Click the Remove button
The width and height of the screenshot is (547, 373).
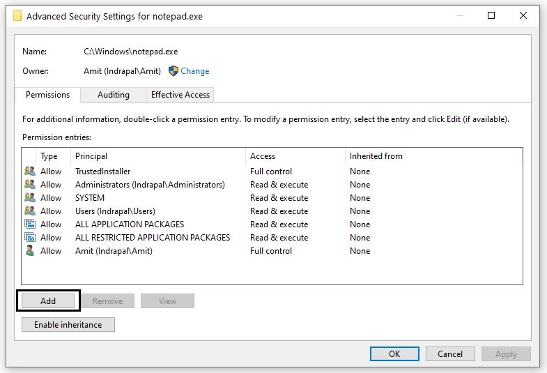tap(108, 300)
